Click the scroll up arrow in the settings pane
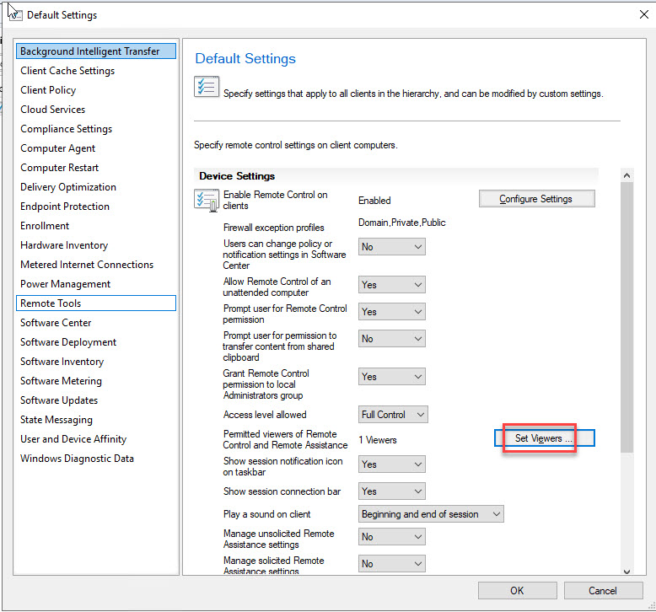The width and height of the screenshot is (656, 612). [x=626, y=175]
